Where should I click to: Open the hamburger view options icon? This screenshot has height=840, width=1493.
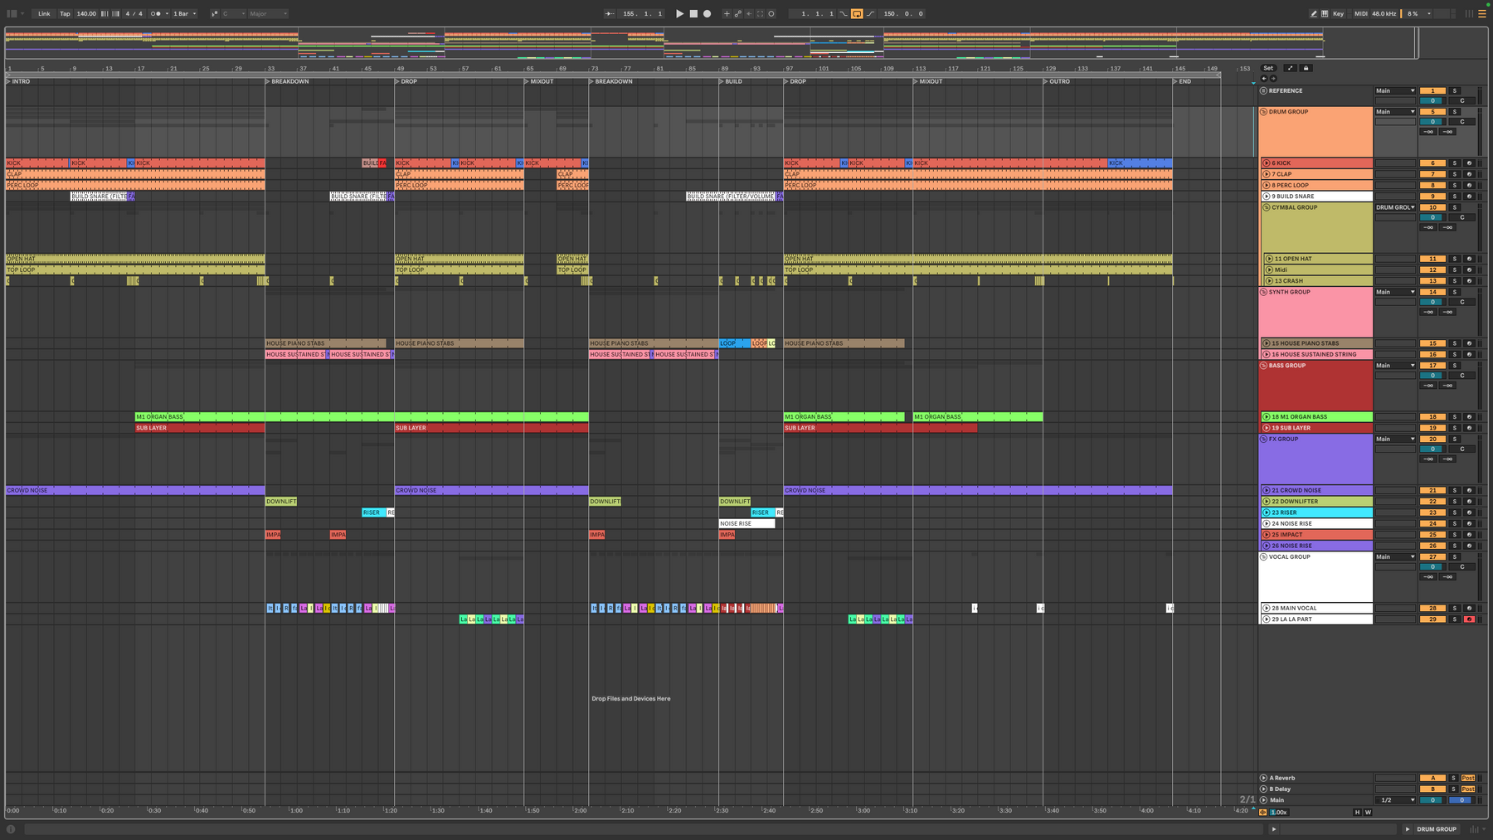pos(1482,13)
